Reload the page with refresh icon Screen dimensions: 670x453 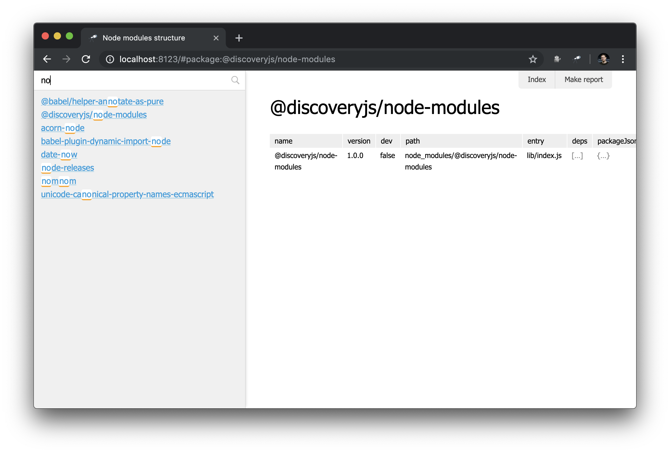[x=86, y=59]
